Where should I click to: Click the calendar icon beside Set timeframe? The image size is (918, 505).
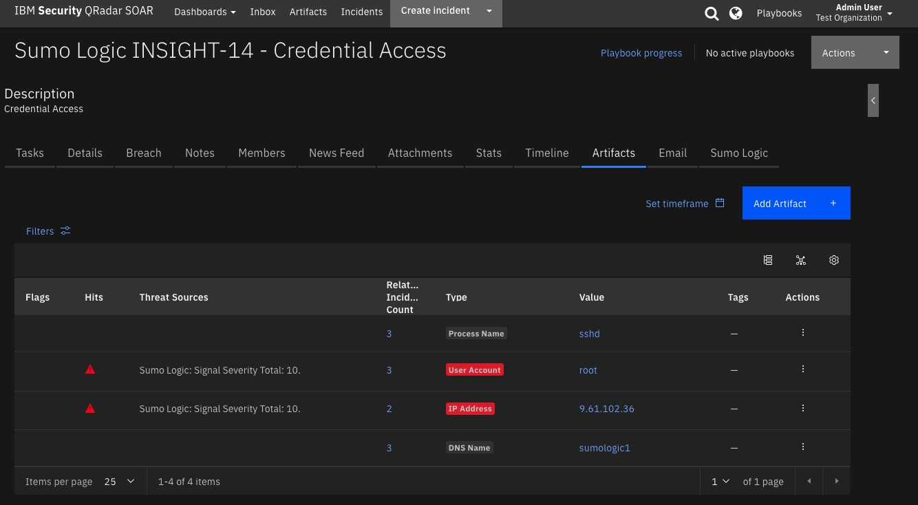[x=720, y=203]
